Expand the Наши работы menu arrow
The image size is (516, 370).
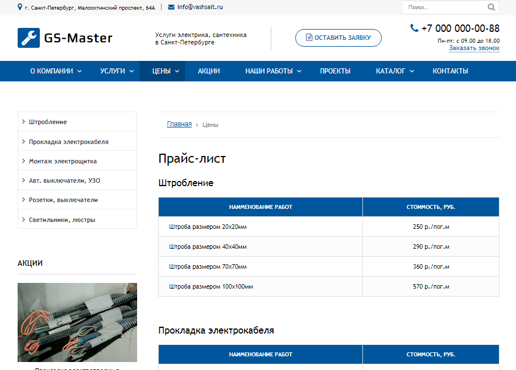299,71
